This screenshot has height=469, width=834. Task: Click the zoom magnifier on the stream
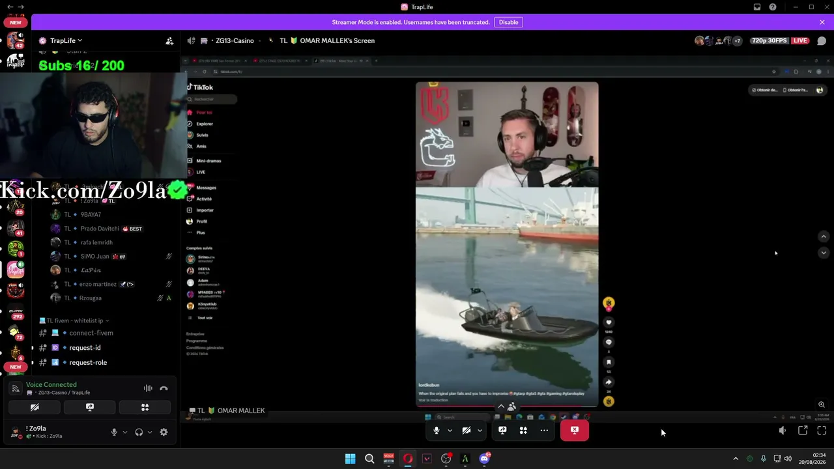click(822, 405)
